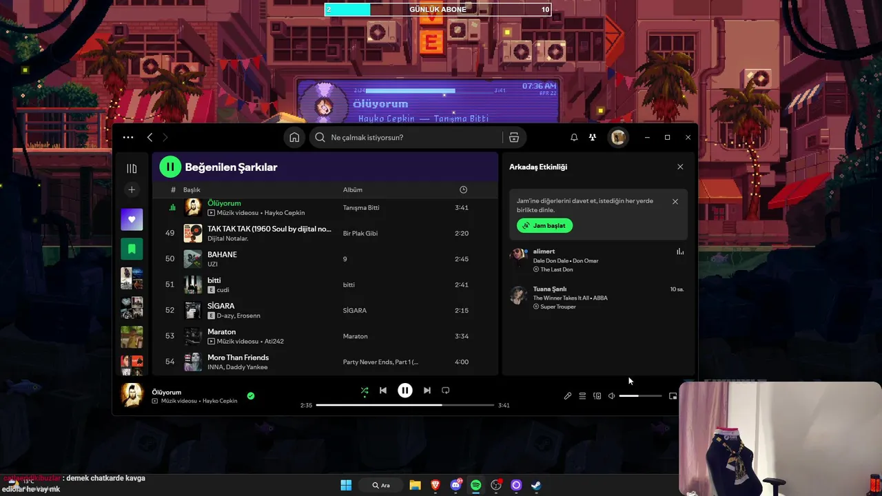Skip to the previous track
Viewport: 882px width, 496px height.
[383, 391]
